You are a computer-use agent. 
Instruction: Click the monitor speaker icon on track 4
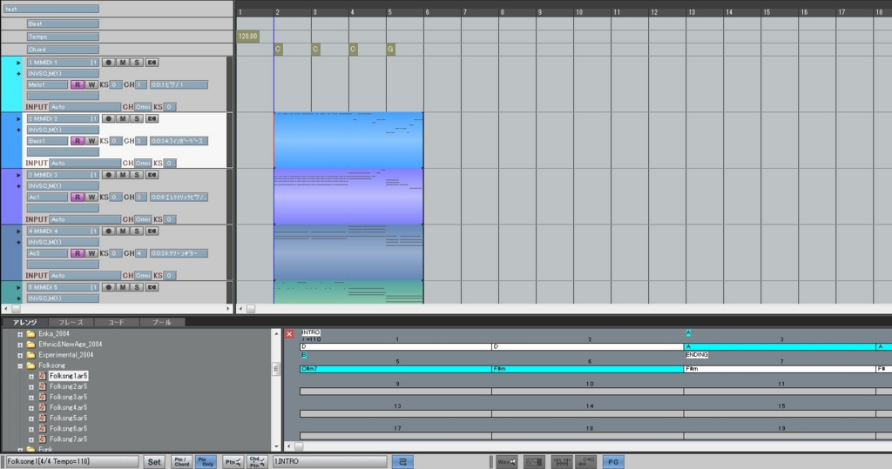(152, 231)
